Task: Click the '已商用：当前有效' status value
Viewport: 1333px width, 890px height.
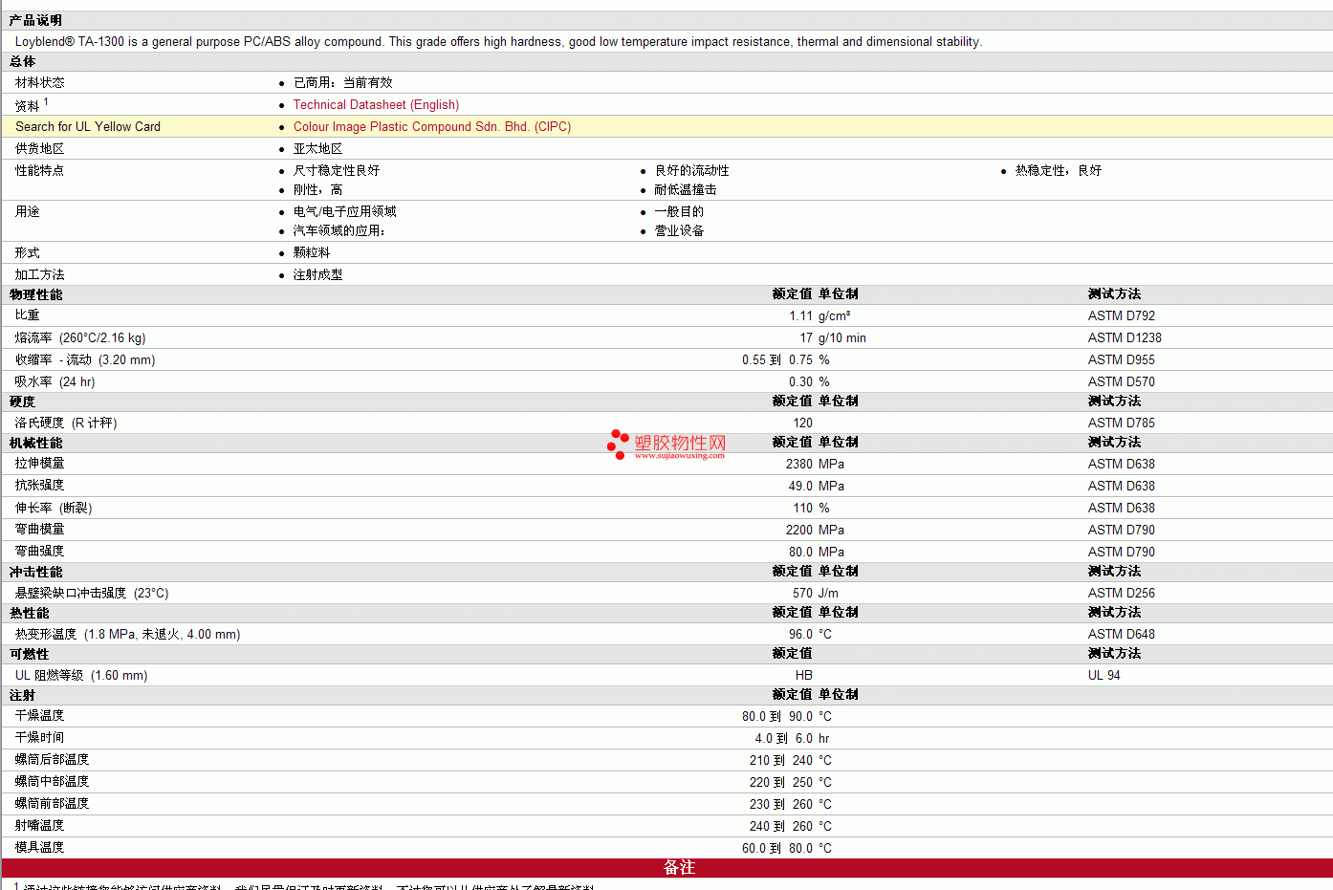Action: (x=343, y=83)
